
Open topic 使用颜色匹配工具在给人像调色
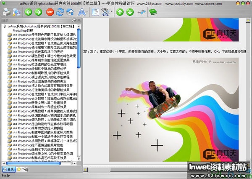(45, 35)
